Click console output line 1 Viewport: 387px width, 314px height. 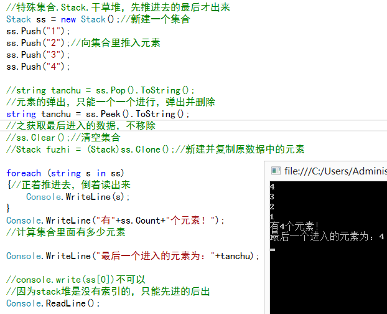coord(272,217)
